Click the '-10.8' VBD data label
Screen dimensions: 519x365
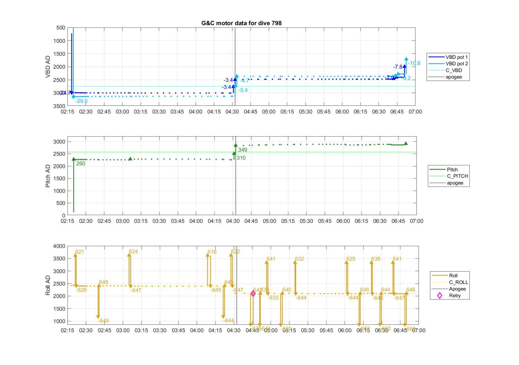pos(414,63)
